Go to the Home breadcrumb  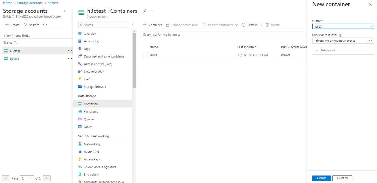tap(7, 3)
